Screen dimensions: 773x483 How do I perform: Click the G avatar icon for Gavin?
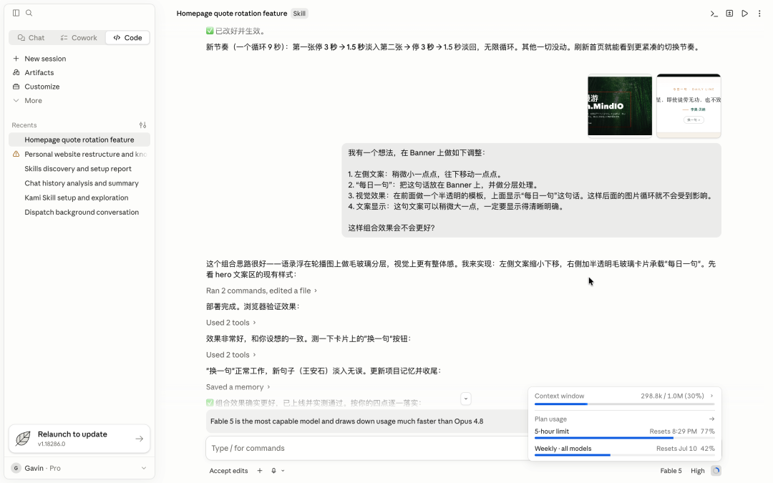point(16,468)
